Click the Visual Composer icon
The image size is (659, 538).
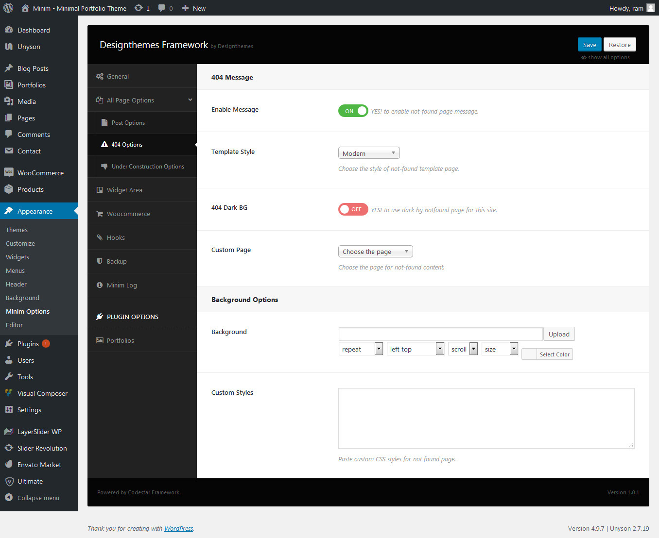(9, 393)
